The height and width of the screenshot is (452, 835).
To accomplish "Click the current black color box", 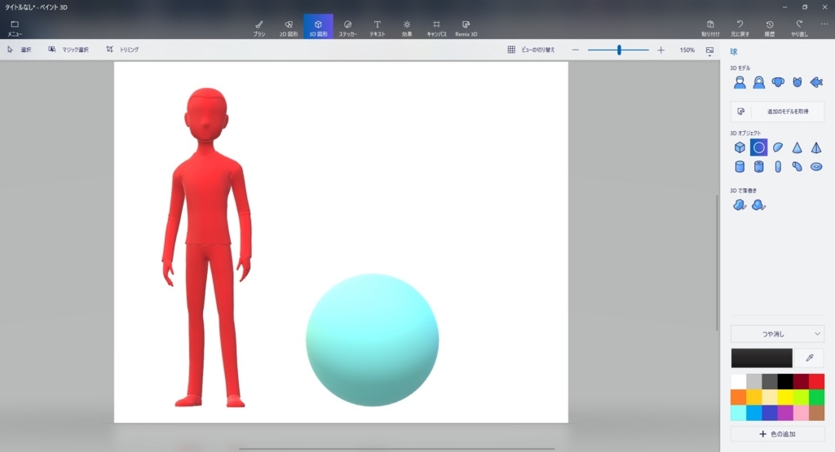I will click(762, 358).
